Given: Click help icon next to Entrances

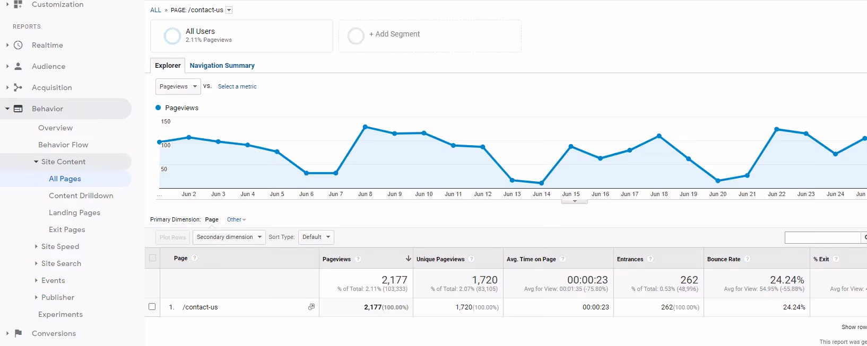Looking at the screenshot, I should tap(650, 259).
